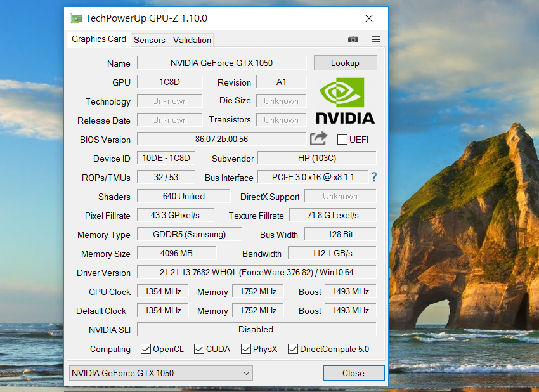This screenshot has width=539, height=392.
Task: Click the Bandwidth value 112.1 GB/s
Action: coord(332,253)
